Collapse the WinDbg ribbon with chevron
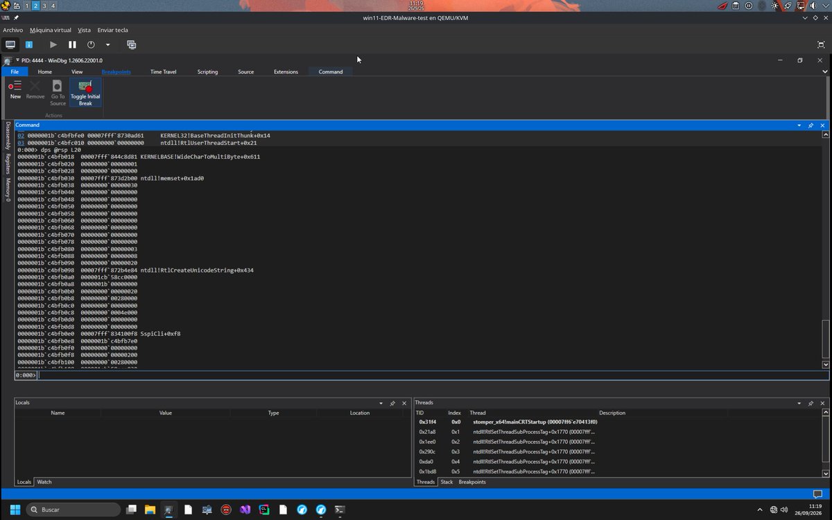This screenshot has width=832, height=520. click(x=824, y=71)
